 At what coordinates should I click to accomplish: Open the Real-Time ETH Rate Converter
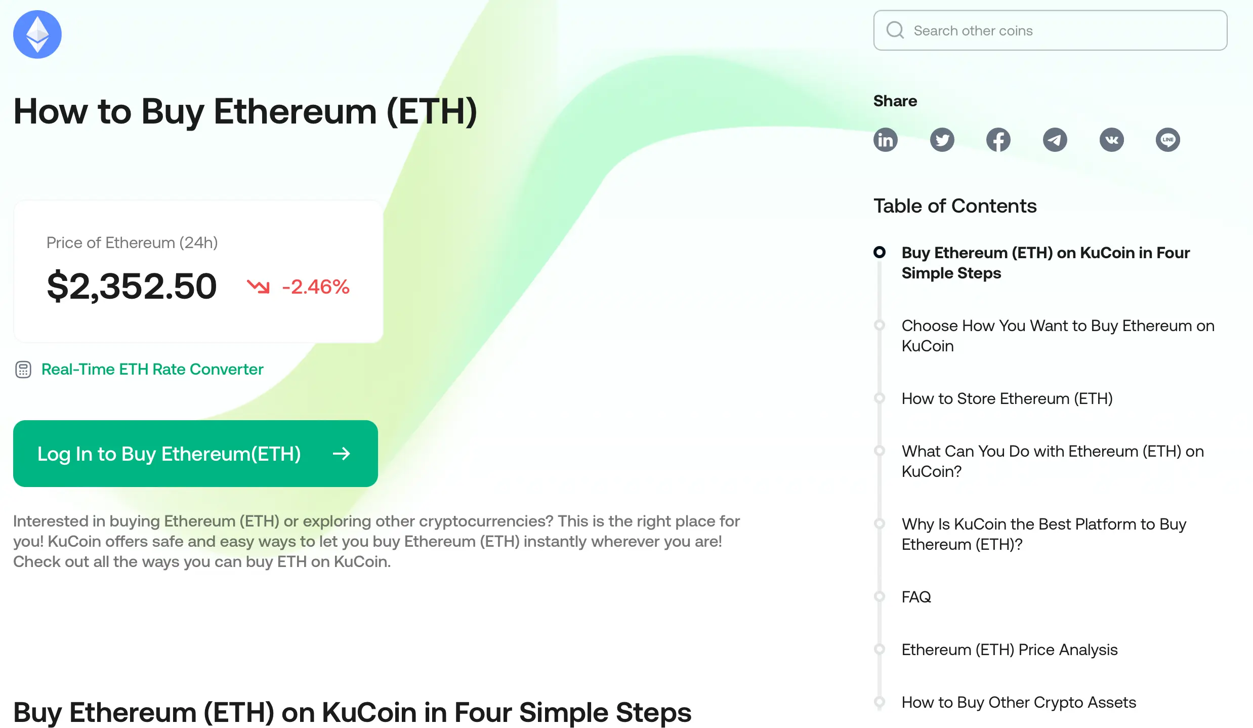pyautogui.click(x=152, y=370)
